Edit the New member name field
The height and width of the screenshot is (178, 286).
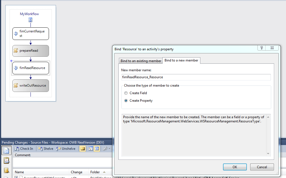coord(196,77)
